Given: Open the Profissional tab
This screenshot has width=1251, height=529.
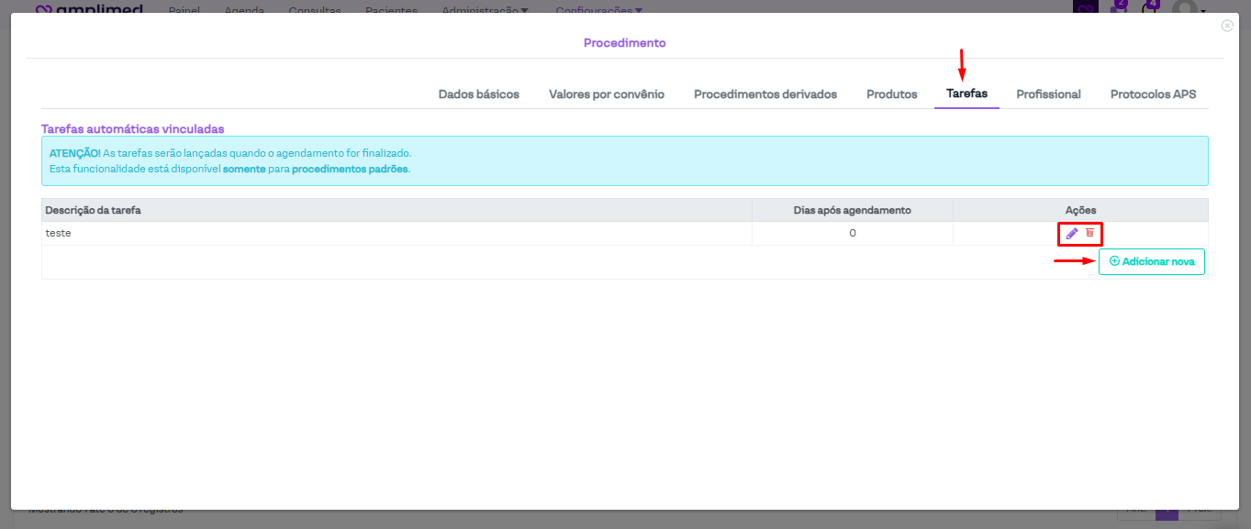Looking at the screenshot, I should (1048, 94).
